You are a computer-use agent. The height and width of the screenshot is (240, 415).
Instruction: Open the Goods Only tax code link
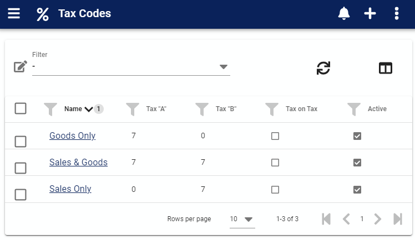[72, 135]
